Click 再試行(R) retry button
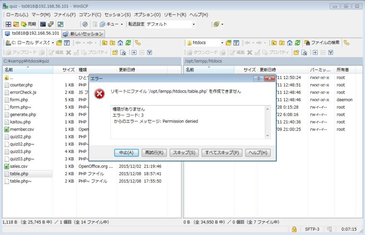This screenshot has width=365, height=235. pos(154,152)
